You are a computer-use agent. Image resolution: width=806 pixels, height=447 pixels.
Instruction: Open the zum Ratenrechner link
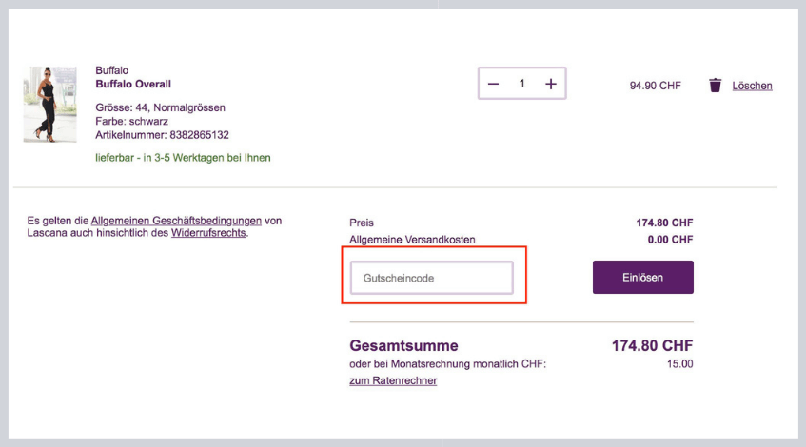393,380
